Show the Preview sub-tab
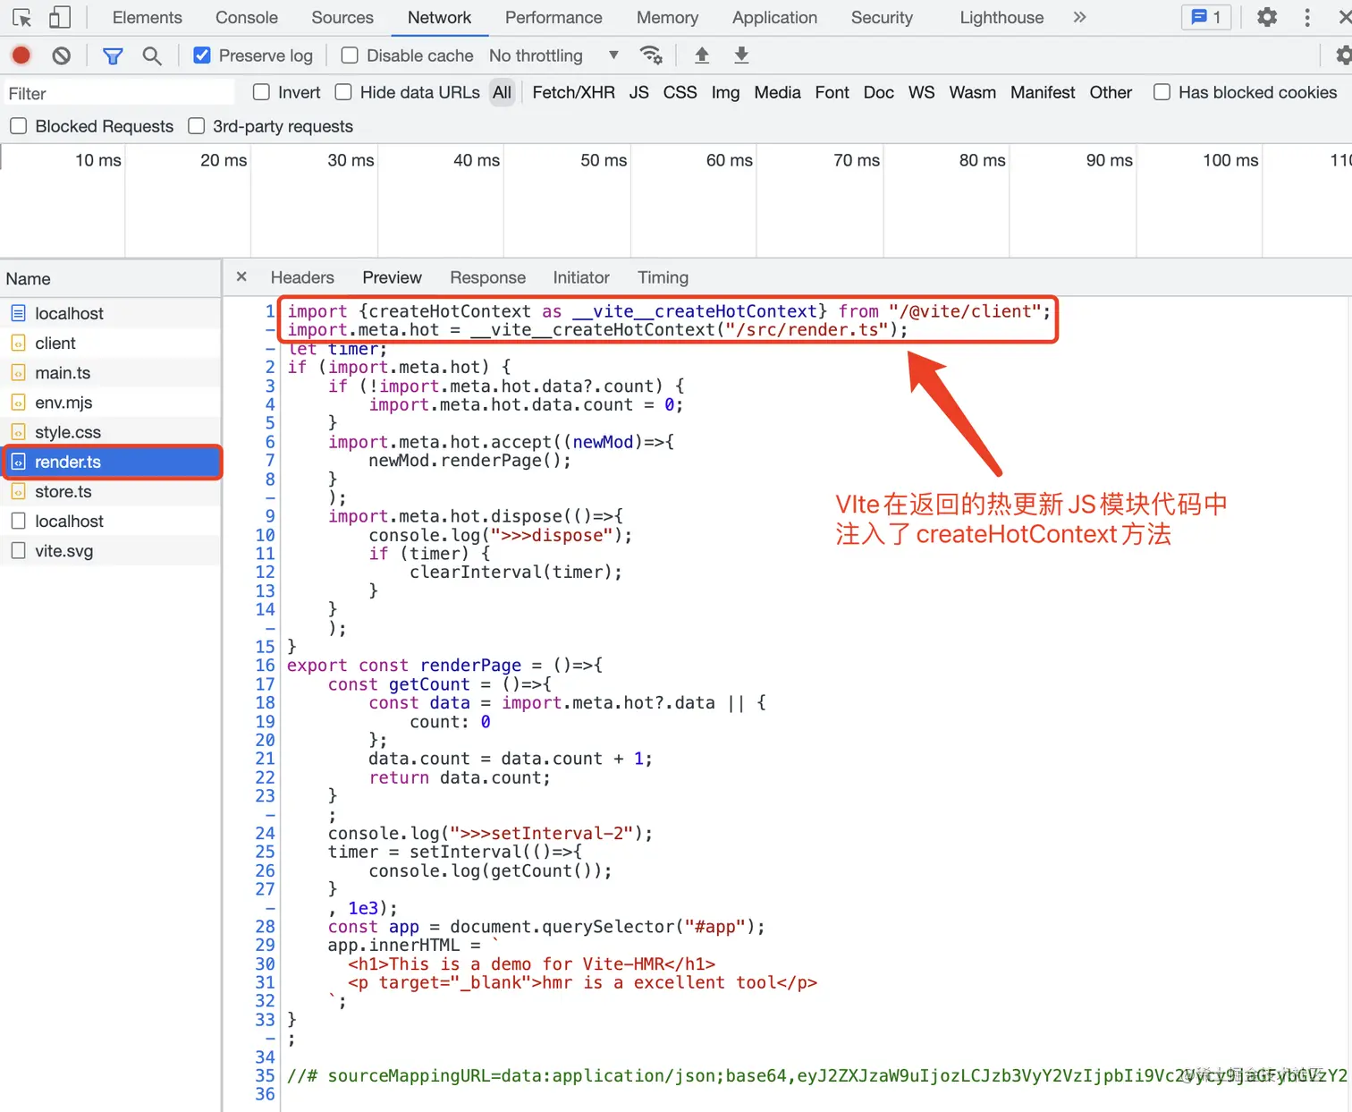The image size is (1352, 1112). click(392, 277)
